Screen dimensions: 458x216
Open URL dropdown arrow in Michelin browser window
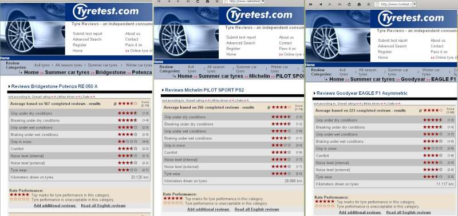263,2
